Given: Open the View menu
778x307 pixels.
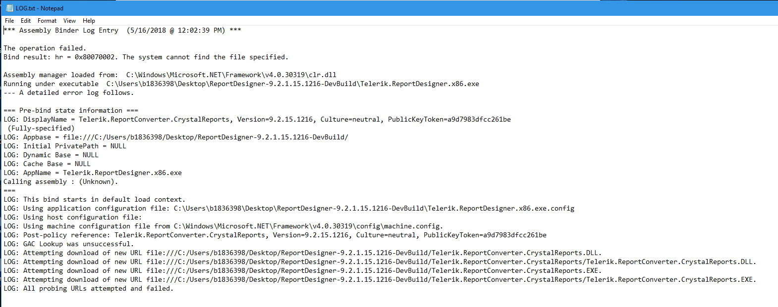Looking at the screenshot, I should (x=69, y=21).
